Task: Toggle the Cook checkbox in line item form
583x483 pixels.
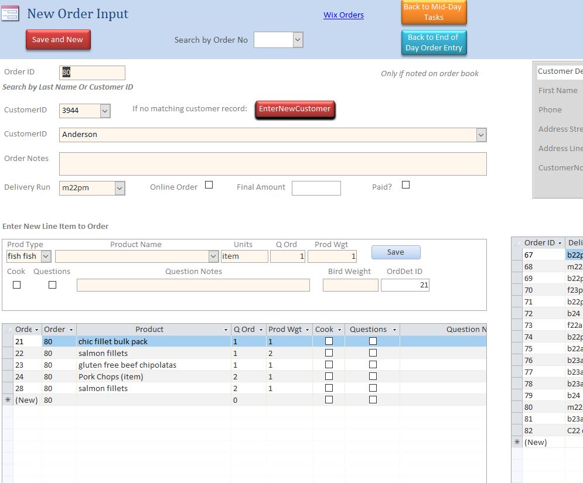Action: click(16, 285)
